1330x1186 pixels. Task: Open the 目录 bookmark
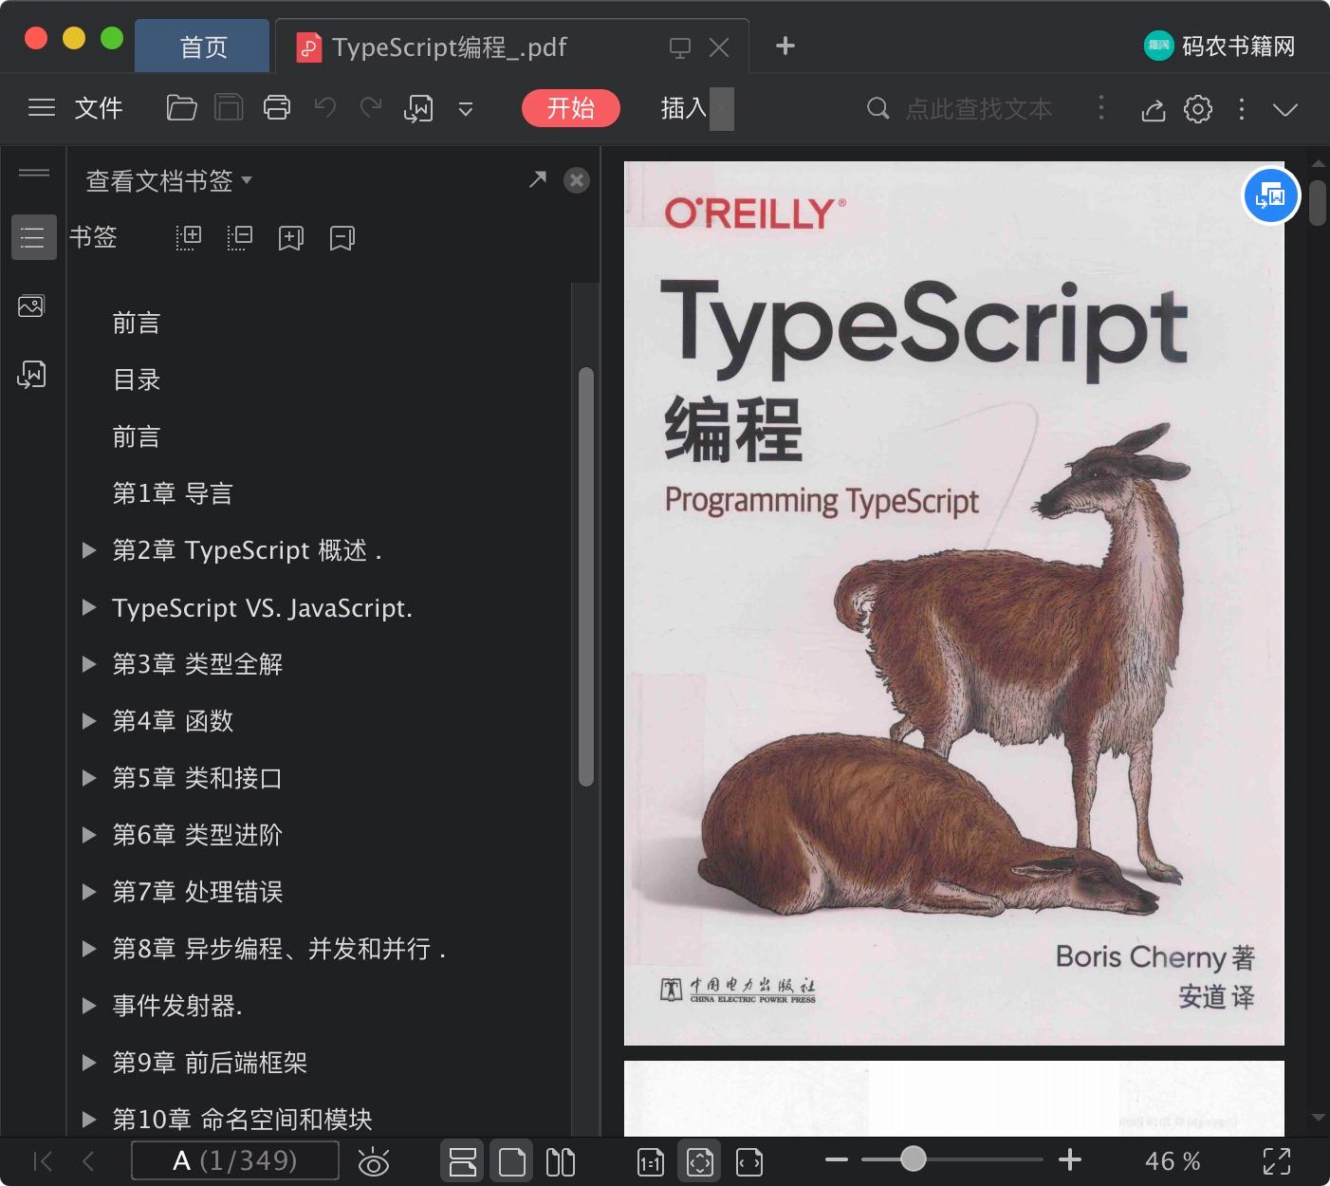[x=137, y=380]
